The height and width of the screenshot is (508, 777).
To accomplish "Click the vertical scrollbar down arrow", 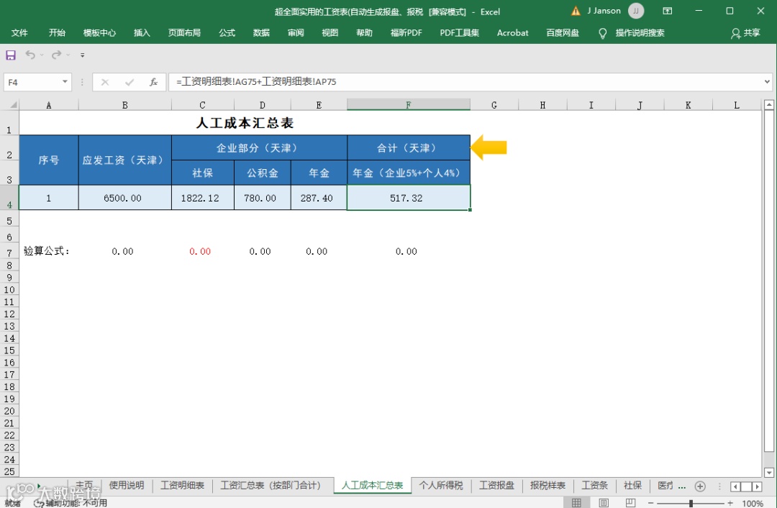I will (768, 472).
